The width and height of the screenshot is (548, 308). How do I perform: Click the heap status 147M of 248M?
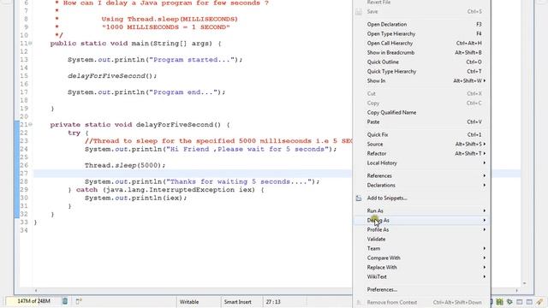33,301
